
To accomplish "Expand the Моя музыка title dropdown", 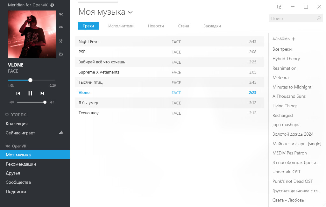I will coord(130,12).
